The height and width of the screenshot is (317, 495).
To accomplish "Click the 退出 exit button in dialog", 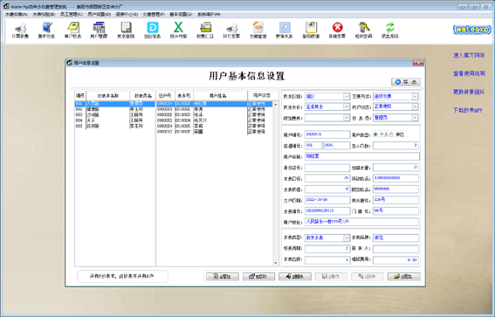I will 403,277.
